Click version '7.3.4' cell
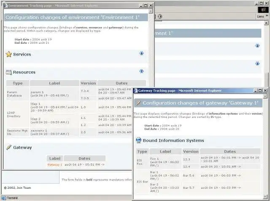270x201 pixels. pos(88,91)
